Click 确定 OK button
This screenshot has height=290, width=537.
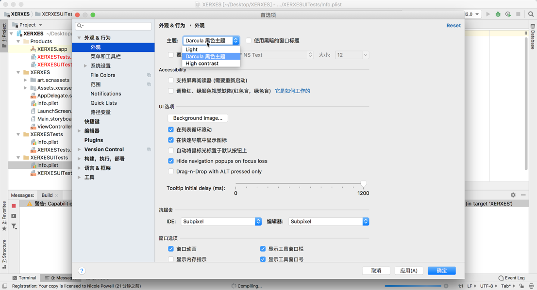tap(442, 271)
